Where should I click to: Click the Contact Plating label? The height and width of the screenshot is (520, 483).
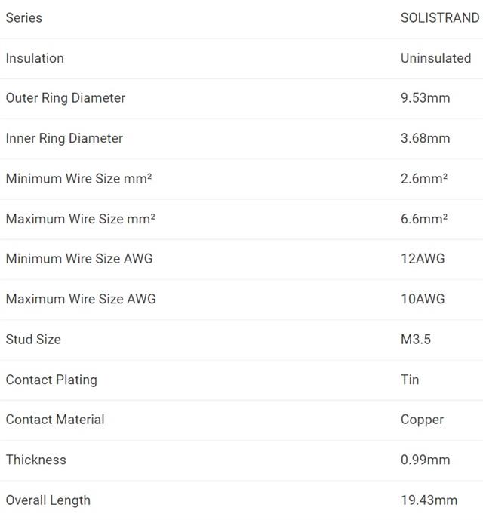[x=51, y=380]
